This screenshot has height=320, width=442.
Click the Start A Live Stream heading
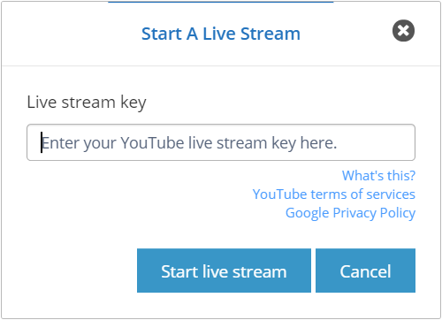click(x=221, y=34)
